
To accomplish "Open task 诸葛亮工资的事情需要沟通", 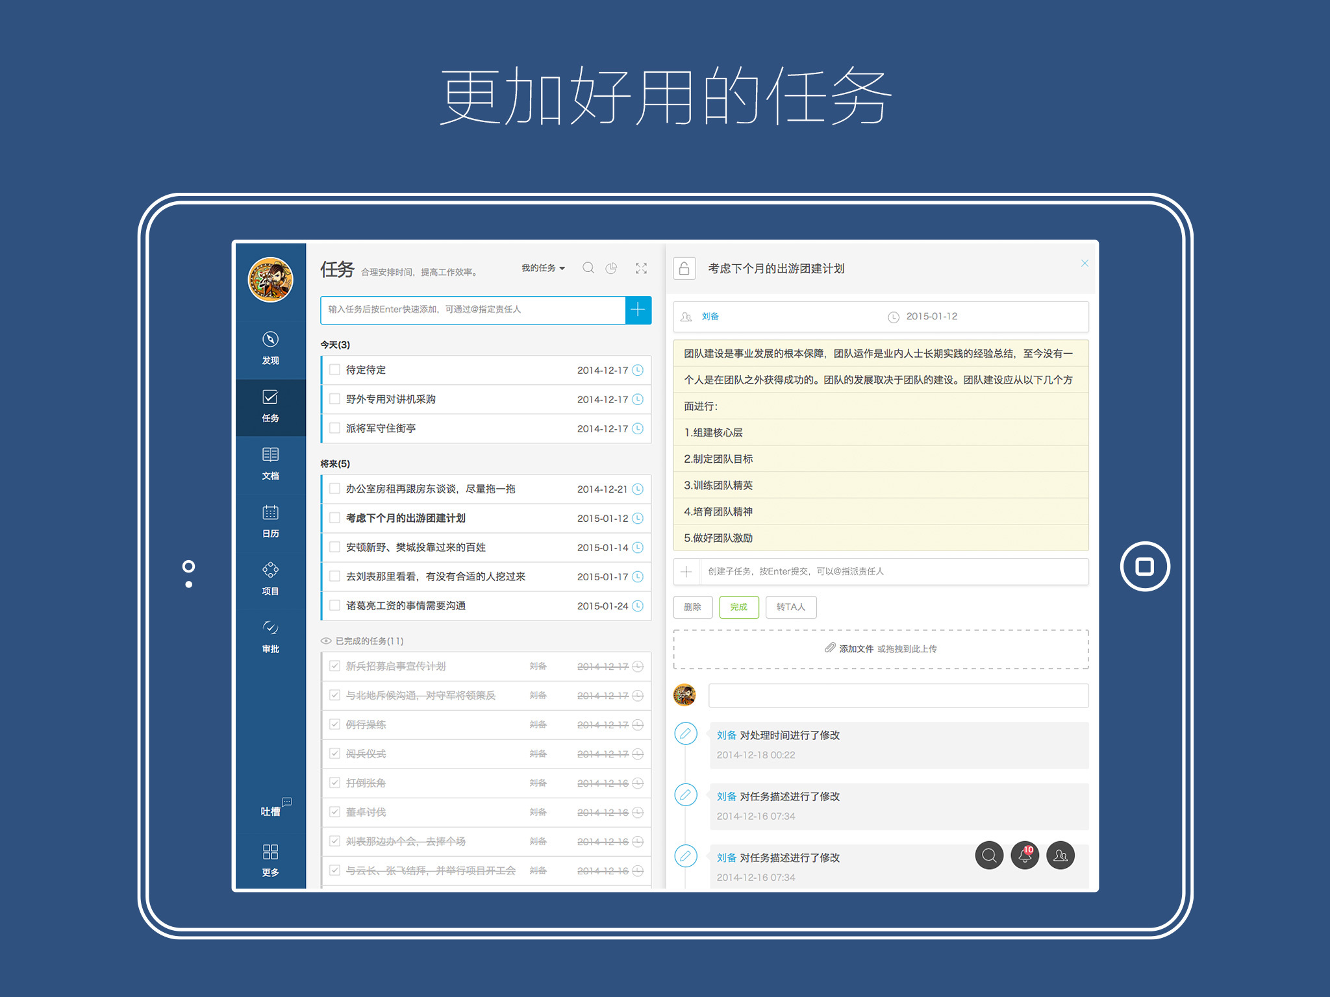I will (x=406, y=606).
